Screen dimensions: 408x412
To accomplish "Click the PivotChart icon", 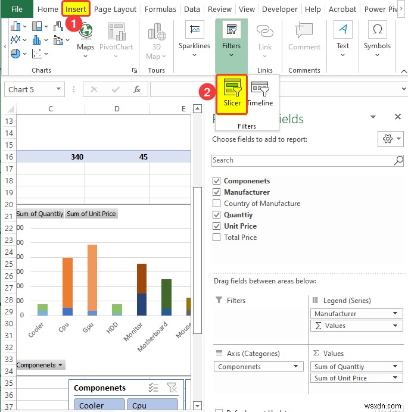I will click(116, 32).
